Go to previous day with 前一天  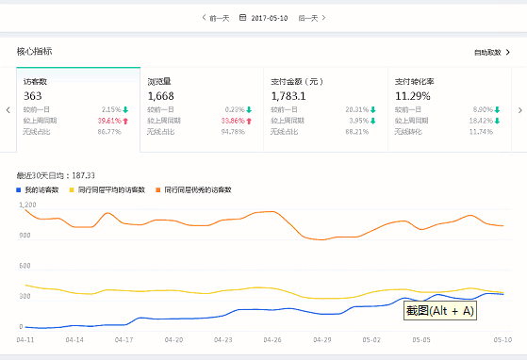pyautogui.click(x=216, y=18)
